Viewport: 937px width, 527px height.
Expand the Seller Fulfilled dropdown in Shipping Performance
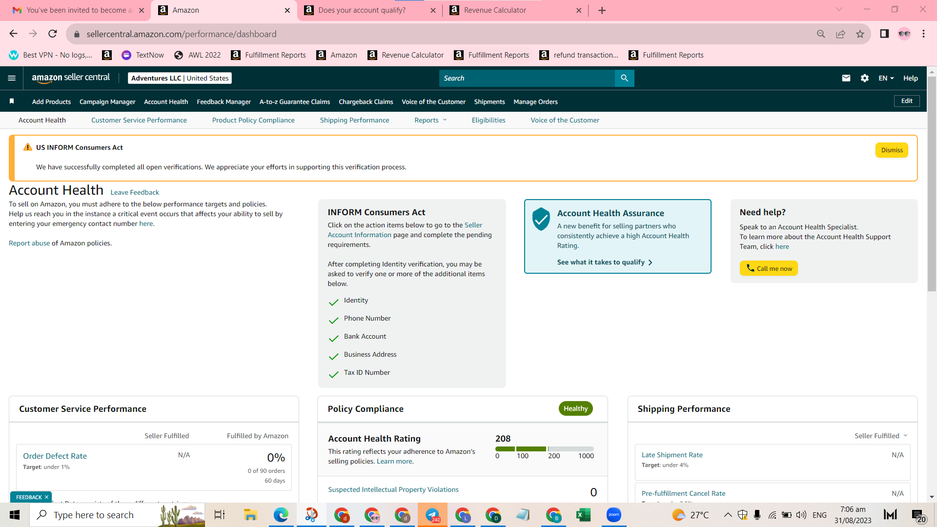pos(881,436)
